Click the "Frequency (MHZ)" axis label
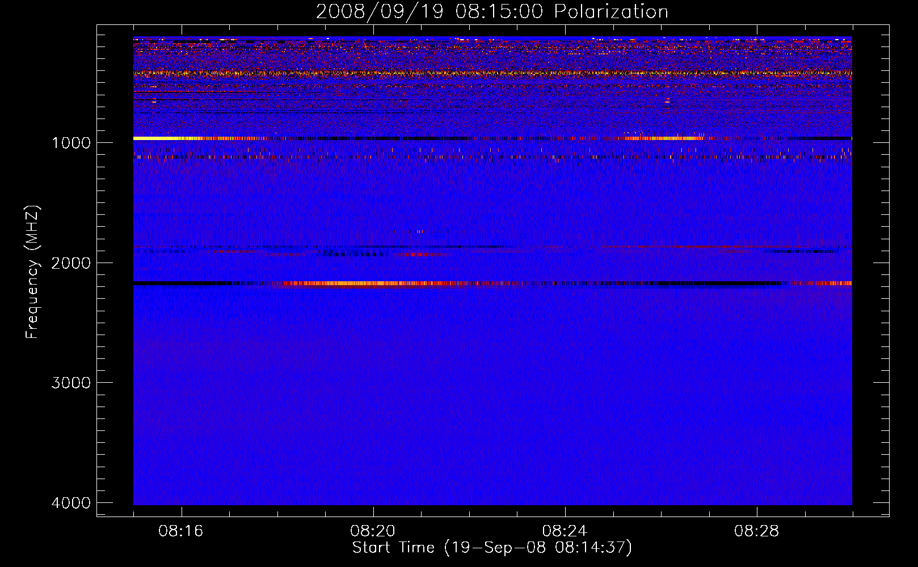Image resolution: width=918 pixels, height=567 pixels. coord(33,272)
